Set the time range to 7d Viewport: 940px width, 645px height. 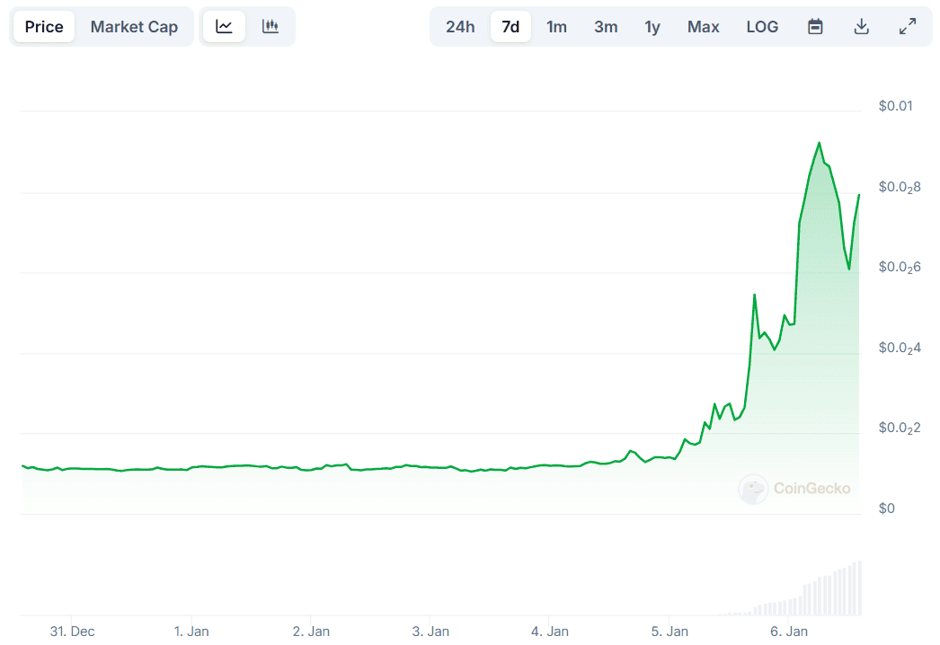point(510,26)
